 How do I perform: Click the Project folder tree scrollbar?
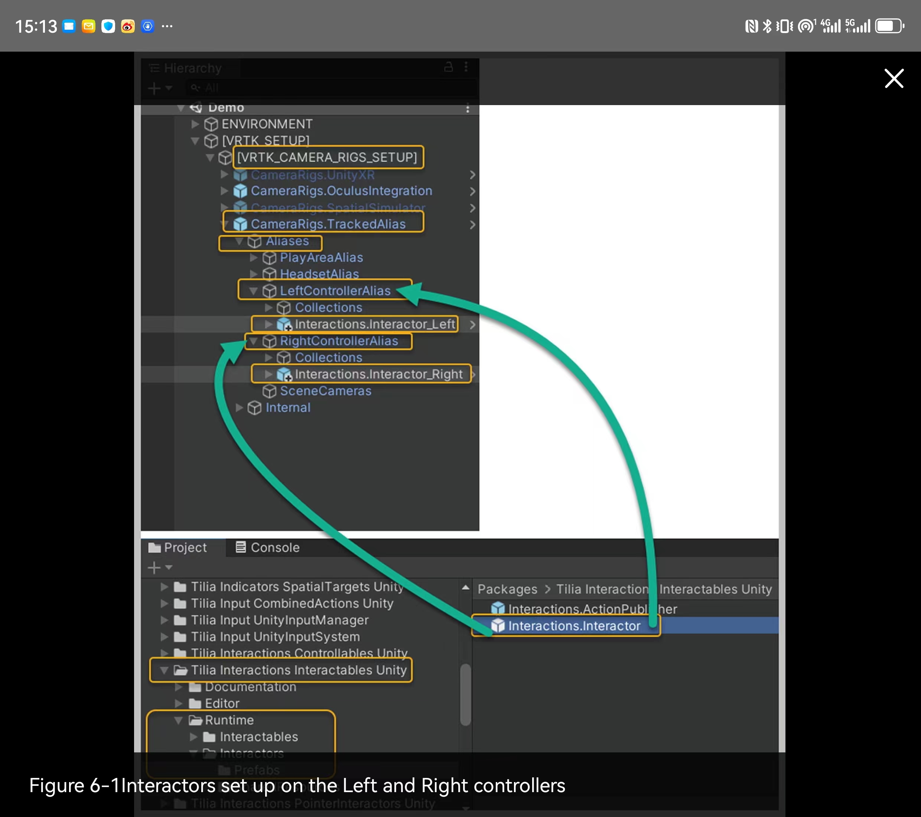tap(465, 694)
